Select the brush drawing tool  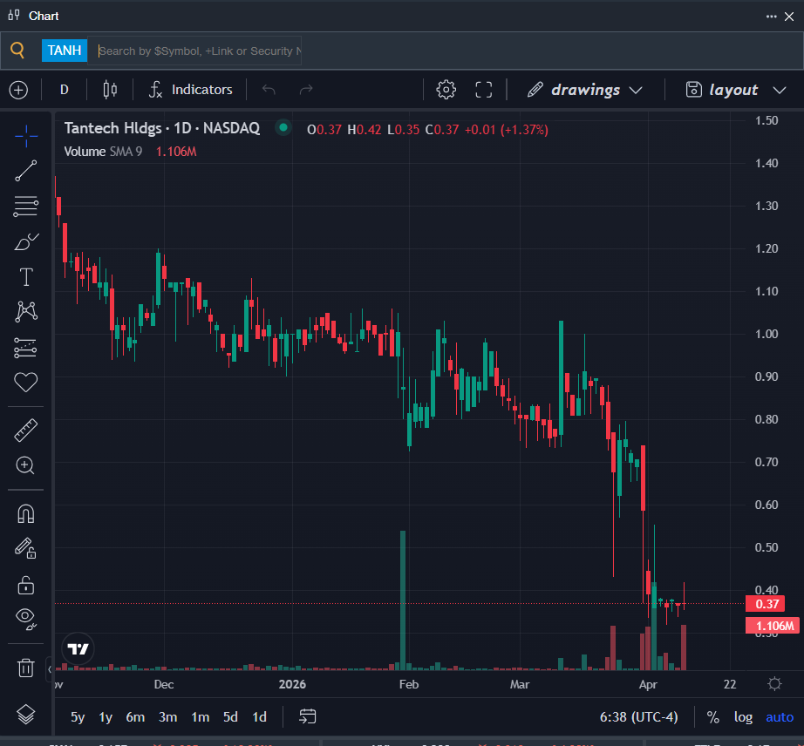click(x=26, y=242)
